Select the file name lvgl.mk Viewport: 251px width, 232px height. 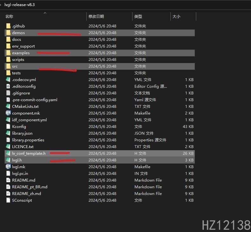19,167
